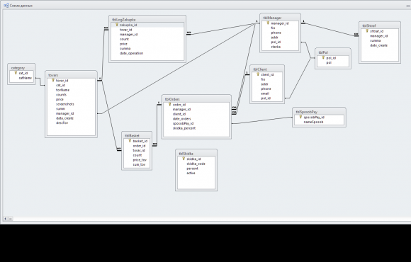Screen dimensions: 411x262
Task: Click the primary key icon beside zakupka_id
Action: click(x=117, y=25)
